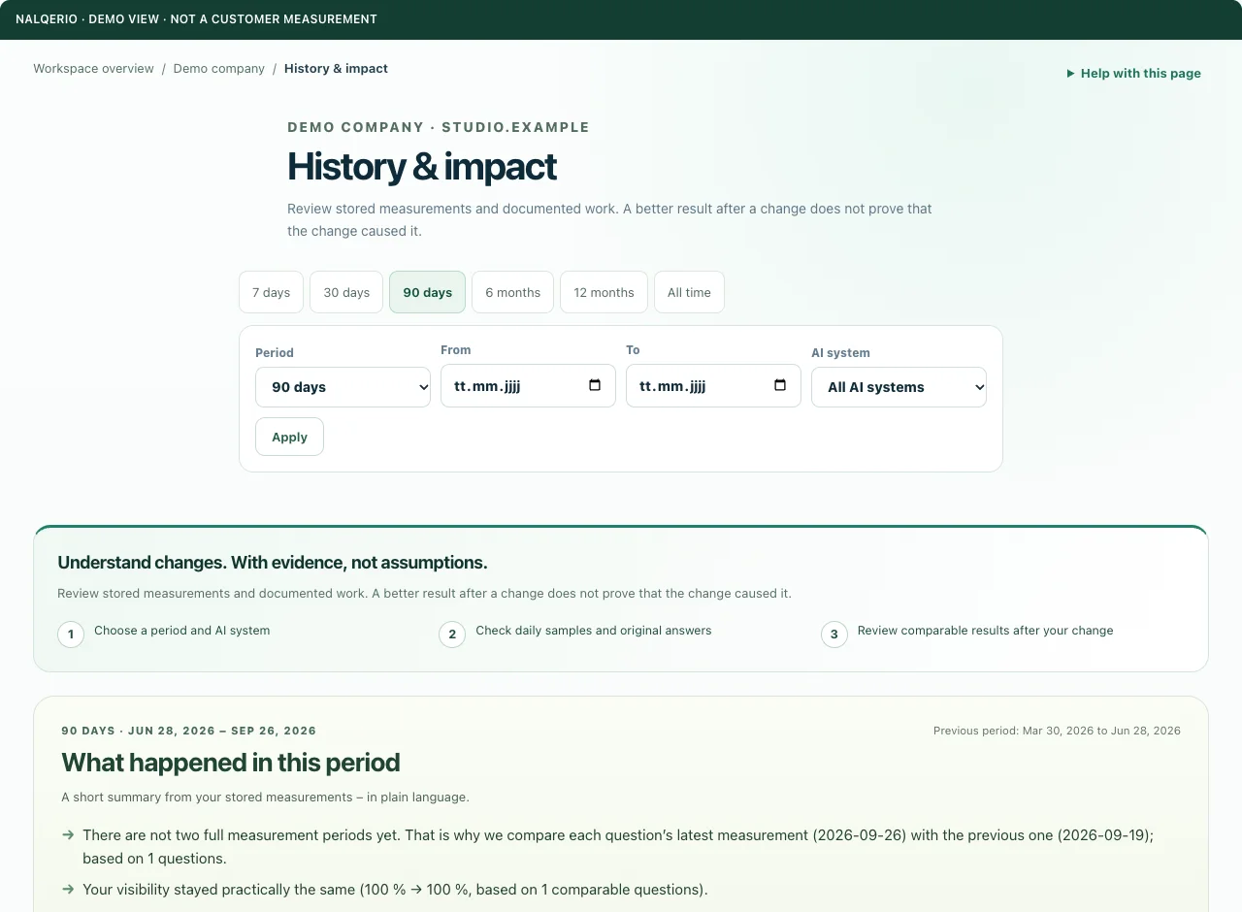Click the 'DEMO COMPANY · STUDIO.EXAMPLE' label

pyautogui.click(x=439, y=127)
